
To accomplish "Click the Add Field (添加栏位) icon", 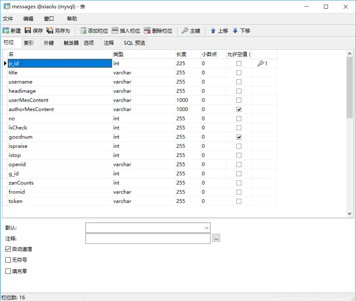I will click(83, 30).
